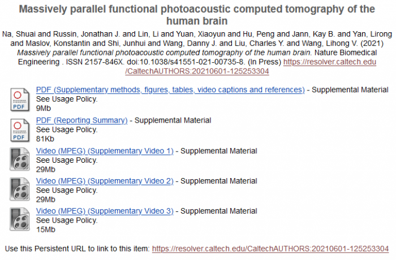396x260 pixels.
Task: Click the article title heading
Action: (x=197, y=15)
